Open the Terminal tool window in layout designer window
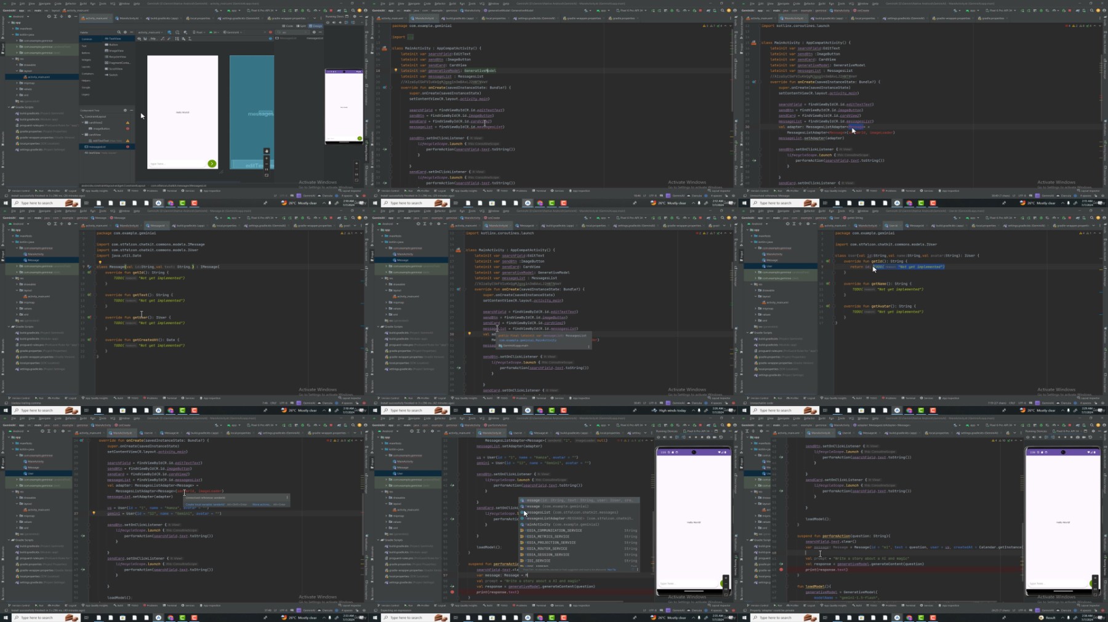The image size is (1108, 622). pos(170,191)
